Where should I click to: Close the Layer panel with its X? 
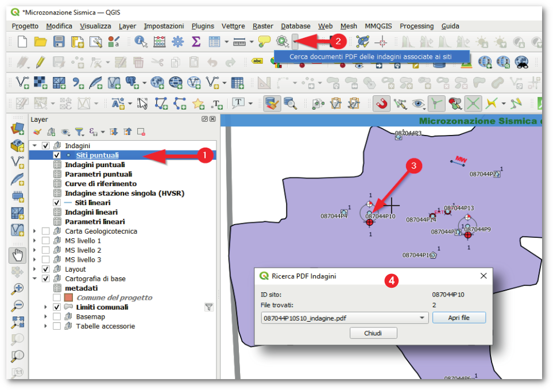pos(212,119)
